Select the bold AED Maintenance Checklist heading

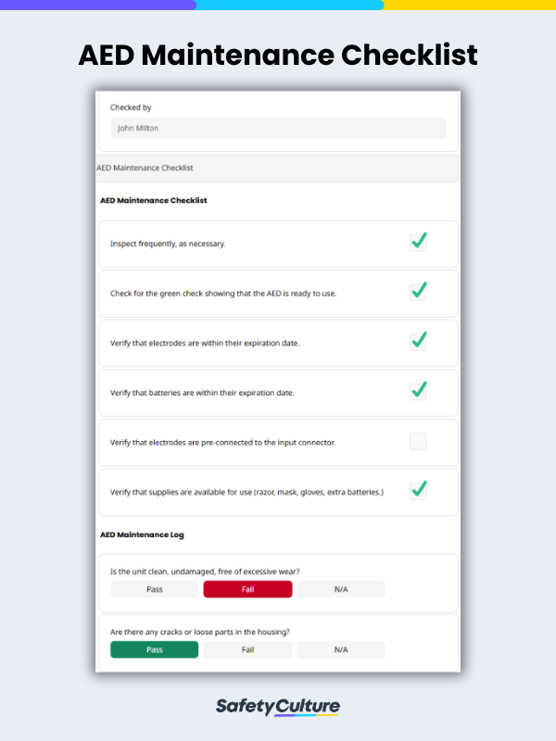(154, 200)
